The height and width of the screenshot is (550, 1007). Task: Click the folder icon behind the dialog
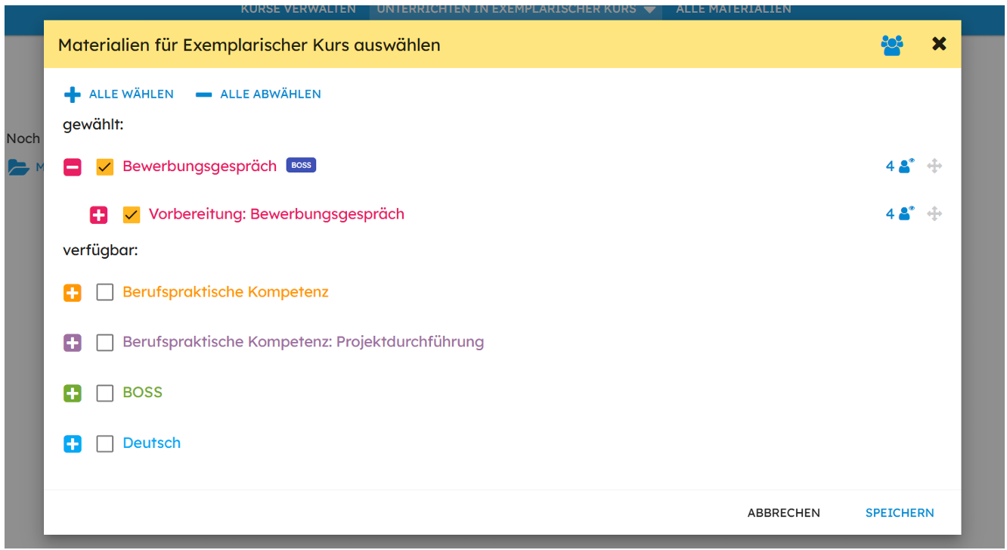(x=18, y=167)
